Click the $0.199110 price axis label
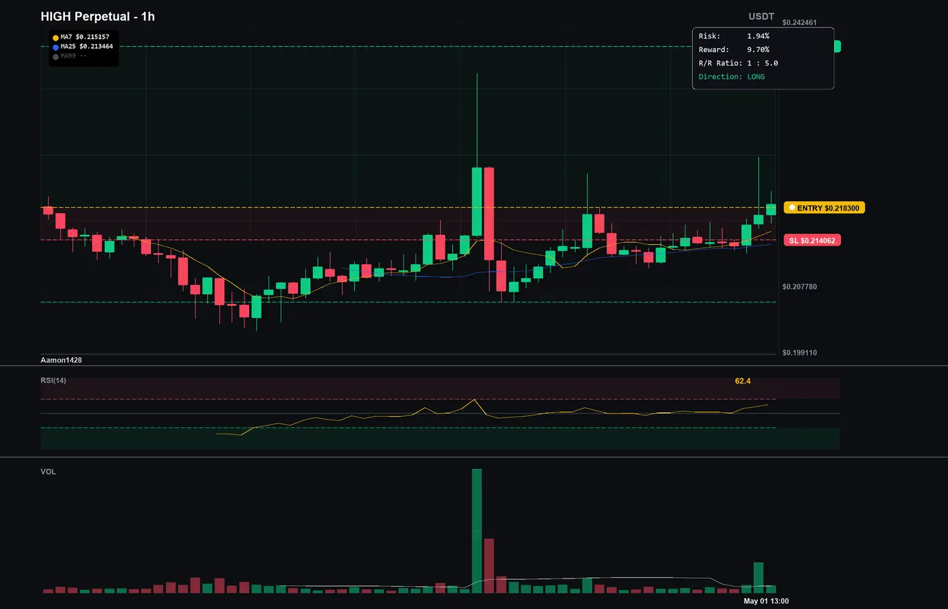This screenshot has height=609, width=948. 799,353
